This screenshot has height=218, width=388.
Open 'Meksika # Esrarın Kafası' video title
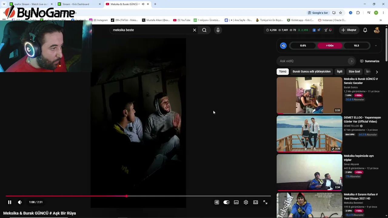click(x=361, y=197)
